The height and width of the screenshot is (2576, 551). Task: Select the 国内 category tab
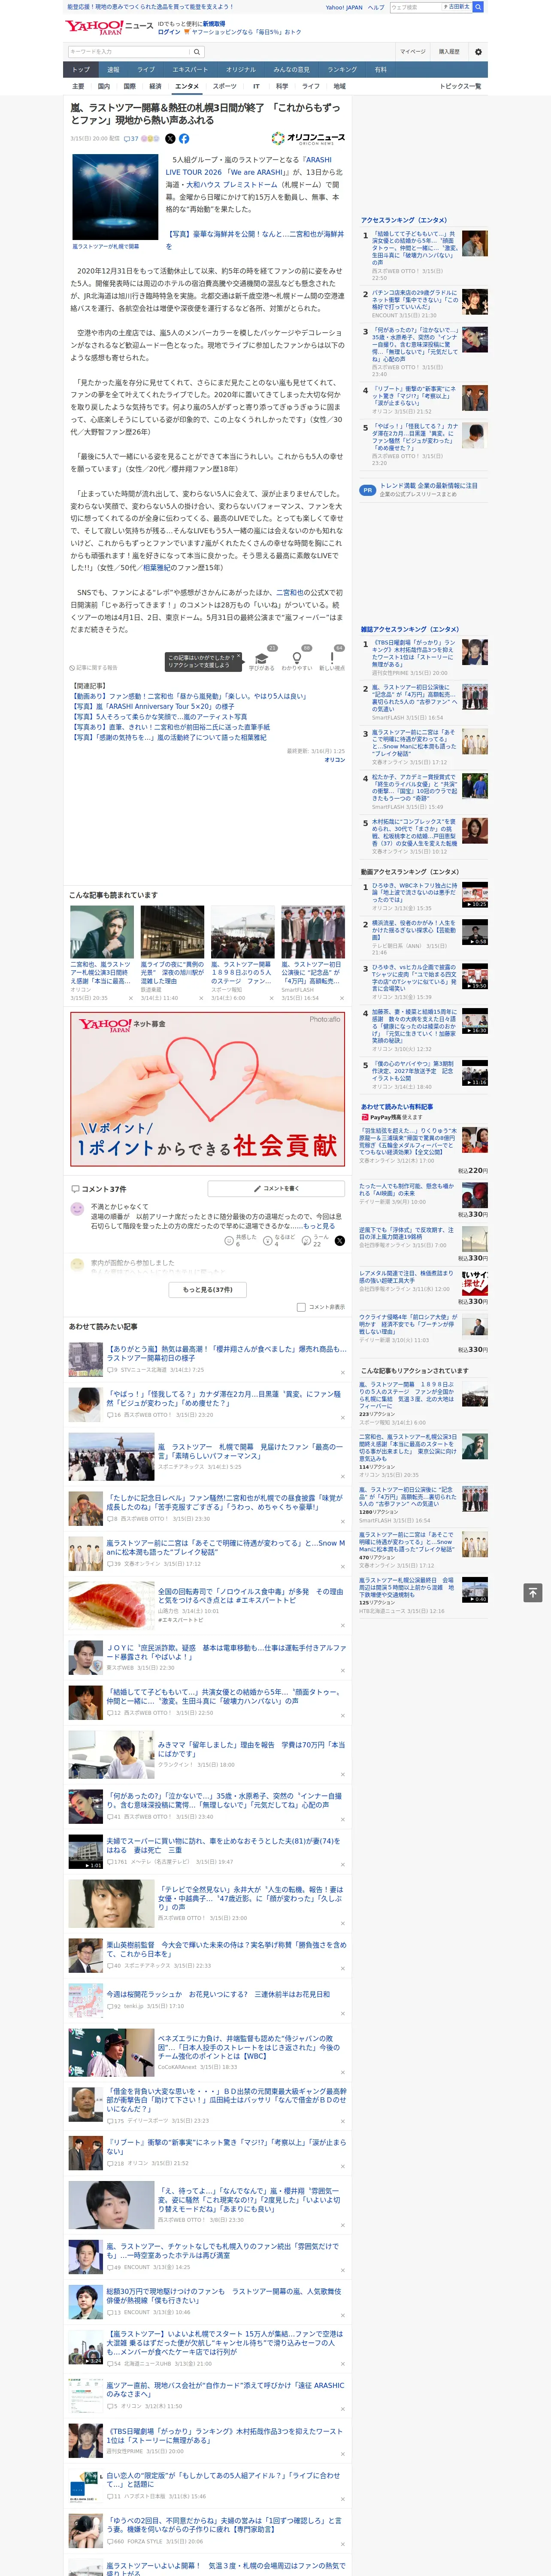coord(104,86)
